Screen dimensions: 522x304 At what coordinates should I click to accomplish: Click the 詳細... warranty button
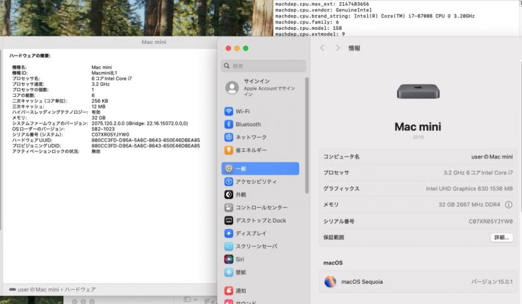click(x=502, y=238)
